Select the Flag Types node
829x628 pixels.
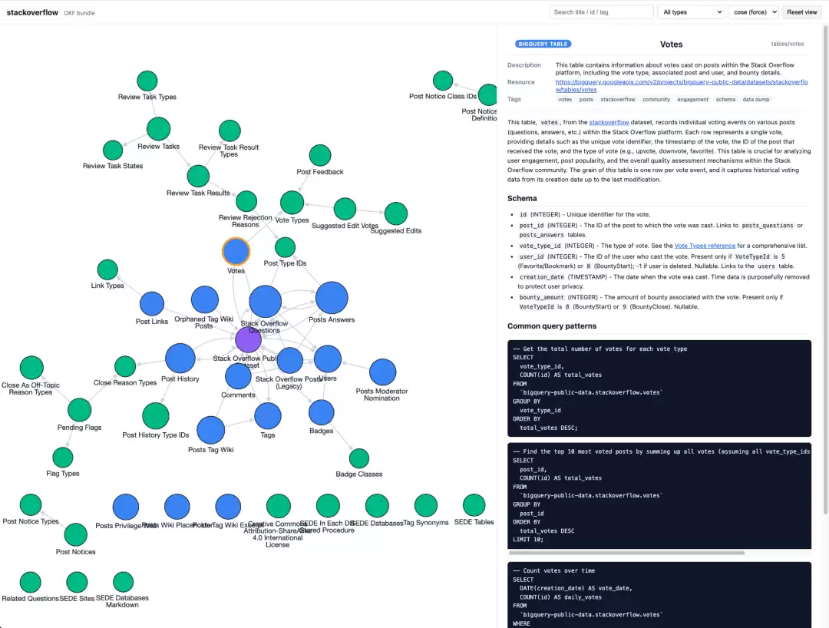point(63,458)
